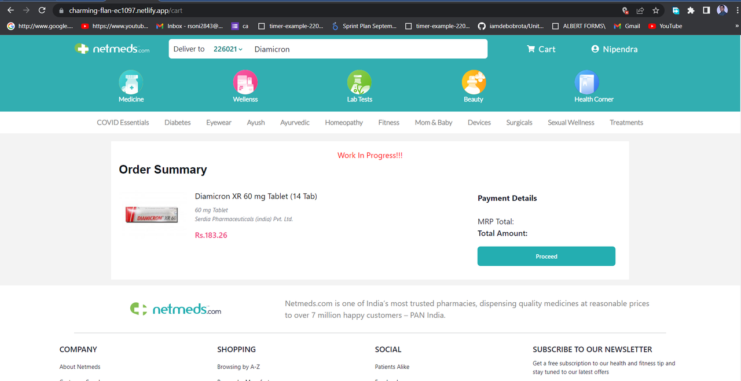This screenshot has height=381, width=741.
Task: Click the Diamicron search field
Action: [x=368, y=49]
